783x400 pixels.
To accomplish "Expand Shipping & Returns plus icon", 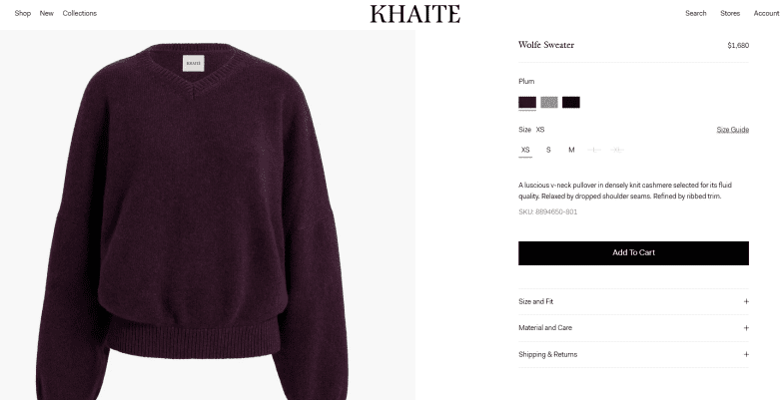I will [746, 354].
